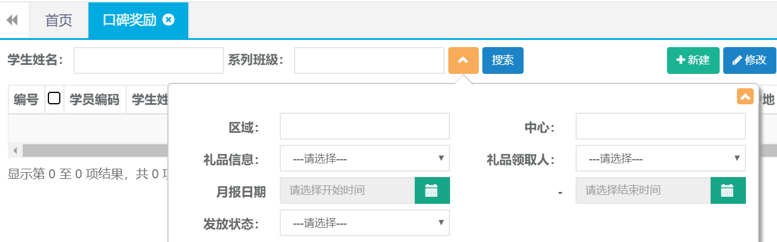Close filter panel via its corner orange chevron
Image resolution: width=777 pixels, height=242 pixels.
745,97
